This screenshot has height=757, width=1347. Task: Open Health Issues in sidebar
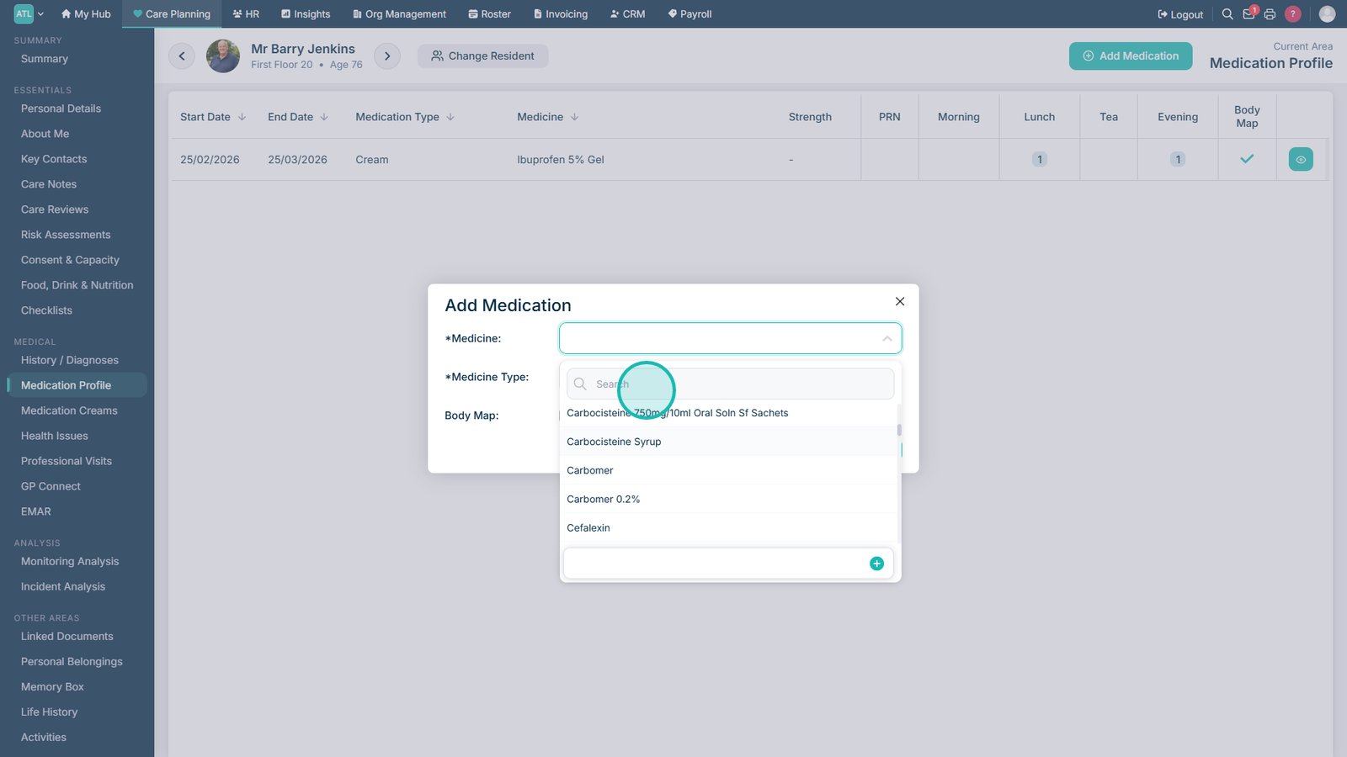coord(55,436)
